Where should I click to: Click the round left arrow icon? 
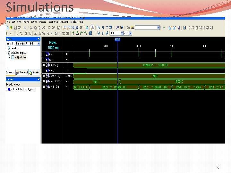click(x=207, y=28)
